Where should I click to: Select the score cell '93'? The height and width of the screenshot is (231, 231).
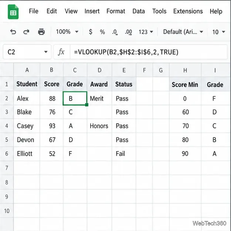tap(52, 126)
